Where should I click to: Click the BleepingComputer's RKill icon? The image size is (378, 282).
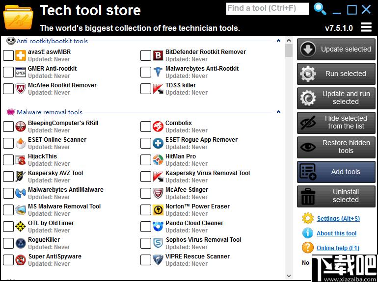[x=21, y=127]
